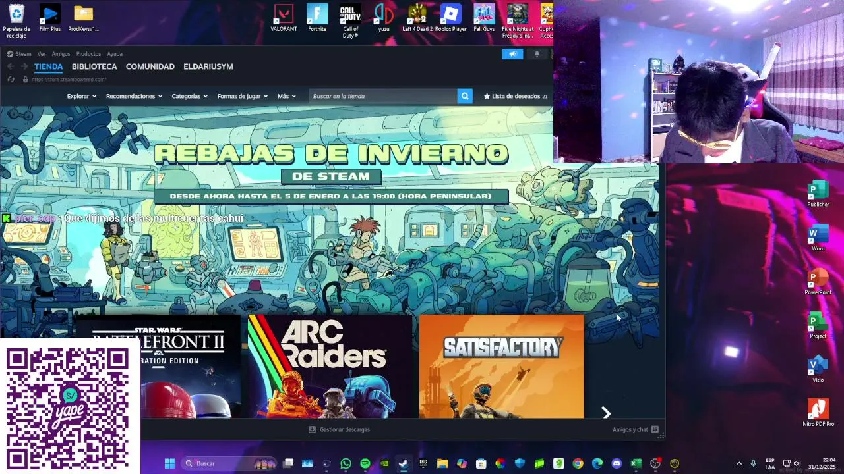
Task: Open the Amigos y chat icon
Action: click(x=655, y=429)
